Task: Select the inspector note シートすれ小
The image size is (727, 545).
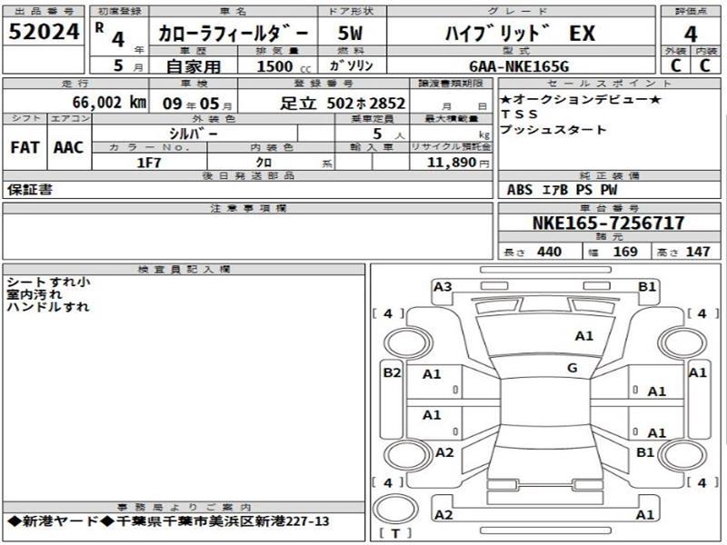Action: [49, 282]
